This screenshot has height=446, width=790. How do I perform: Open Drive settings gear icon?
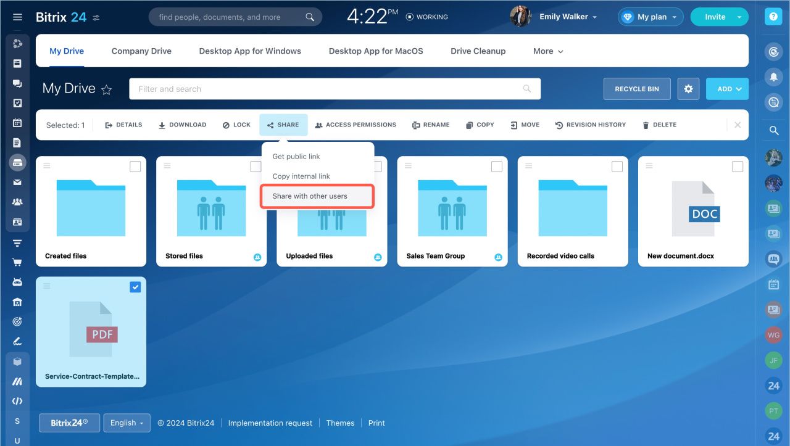pyautogui.click(x=688, y=89)
